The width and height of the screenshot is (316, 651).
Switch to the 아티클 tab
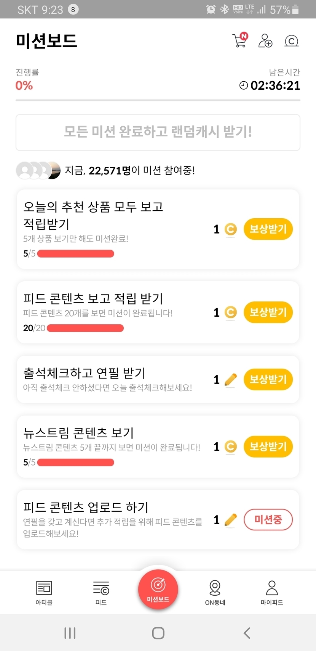[44, 593]
